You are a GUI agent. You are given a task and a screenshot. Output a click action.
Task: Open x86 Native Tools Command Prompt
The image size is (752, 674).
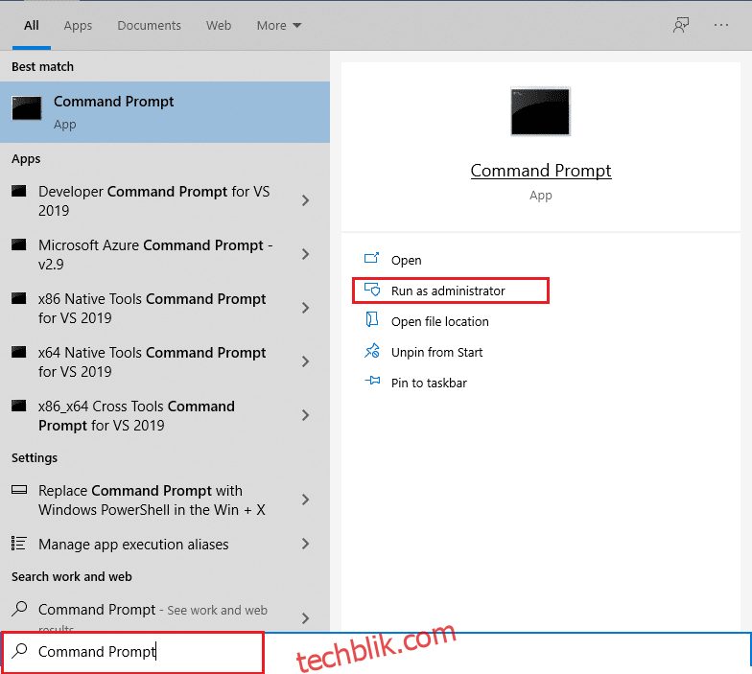coord(152,308)
